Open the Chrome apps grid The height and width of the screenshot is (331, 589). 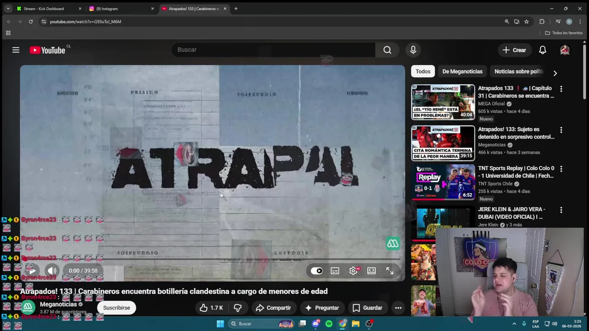[x=8, y=33]
